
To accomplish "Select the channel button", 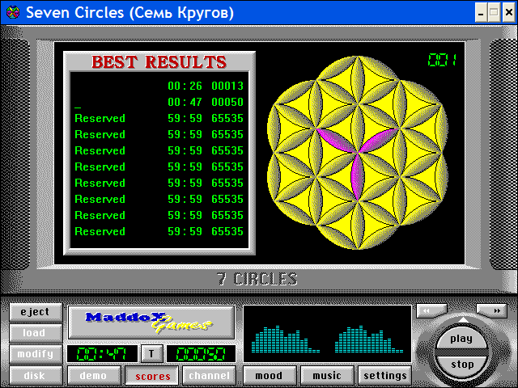I will (x=209, y=376).
